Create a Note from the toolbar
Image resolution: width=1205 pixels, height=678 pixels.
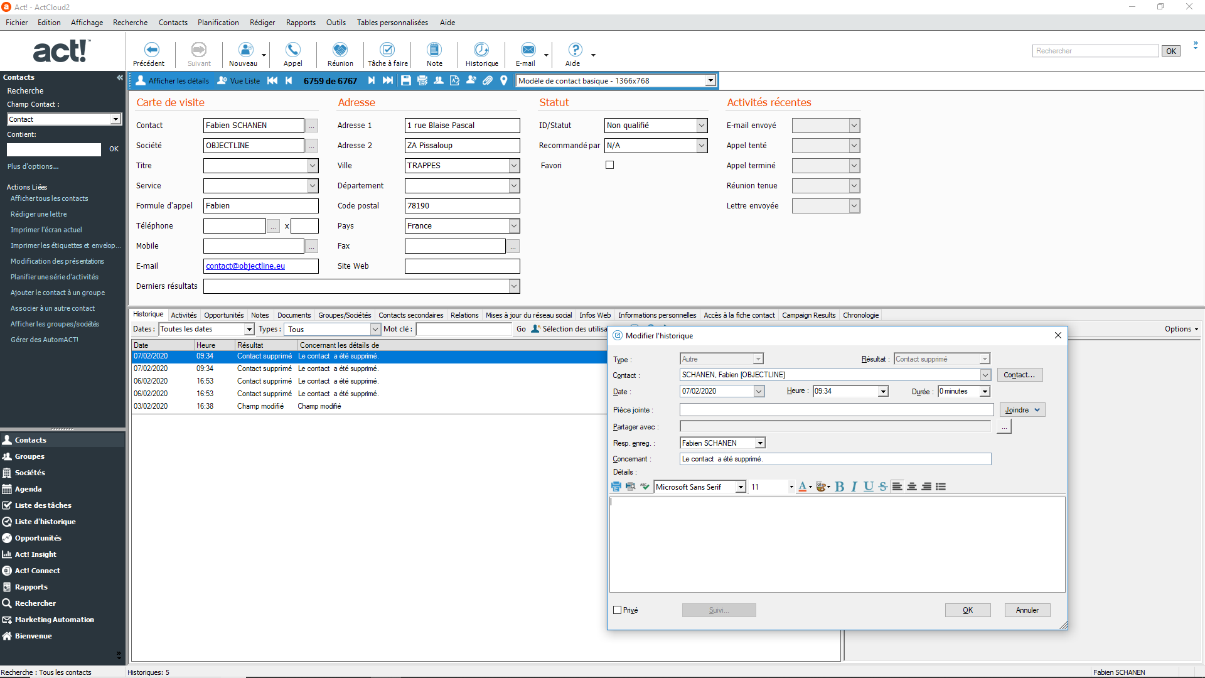434,54
